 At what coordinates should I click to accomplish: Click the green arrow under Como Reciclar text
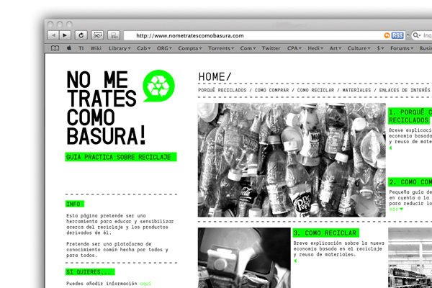295,261
